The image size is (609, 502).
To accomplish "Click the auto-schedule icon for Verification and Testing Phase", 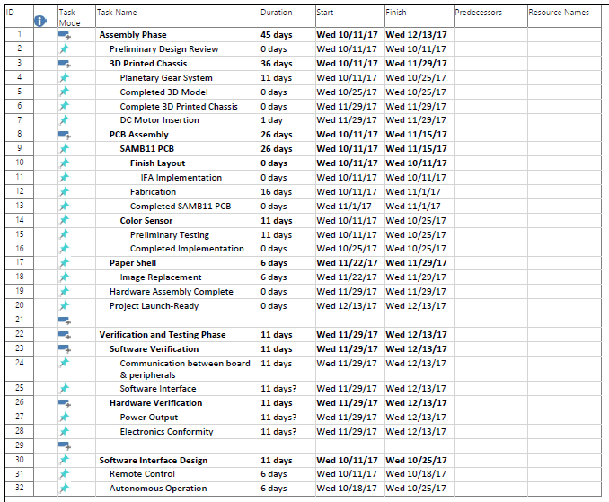I will pos(65,335).
